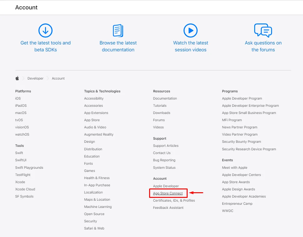Click the documentation pages icon
Screen dimensions: 303x237
coord(118,31)
